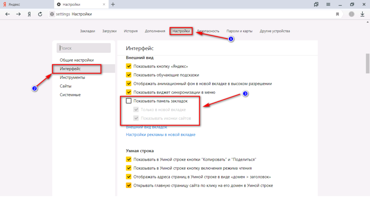Click the Умная строка subheading

coord(140,151)
